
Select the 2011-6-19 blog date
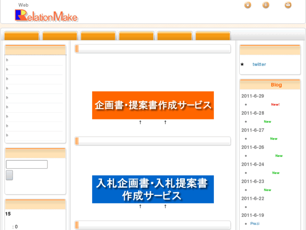click(253, 215)
